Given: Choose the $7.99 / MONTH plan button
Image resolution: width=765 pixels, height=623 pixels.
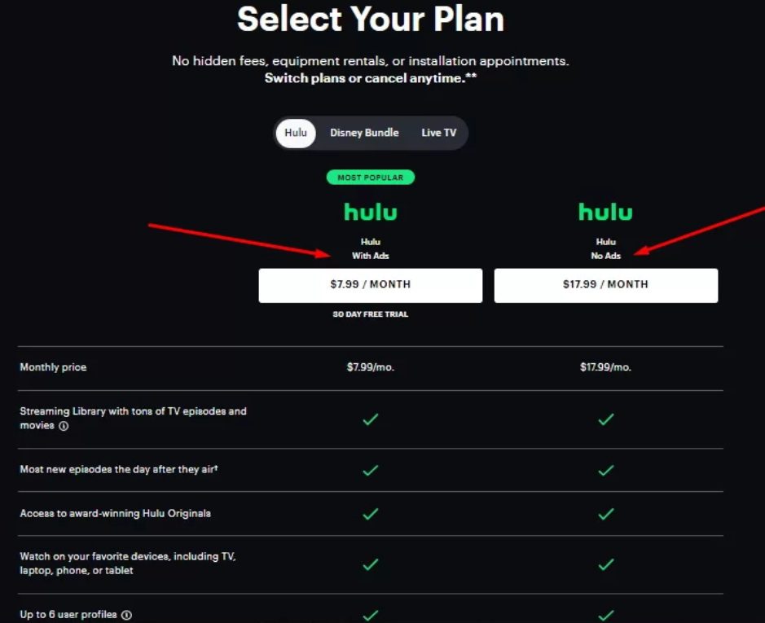Looking at the screenshot, I should pyautogui.click(x=371, y=285).
